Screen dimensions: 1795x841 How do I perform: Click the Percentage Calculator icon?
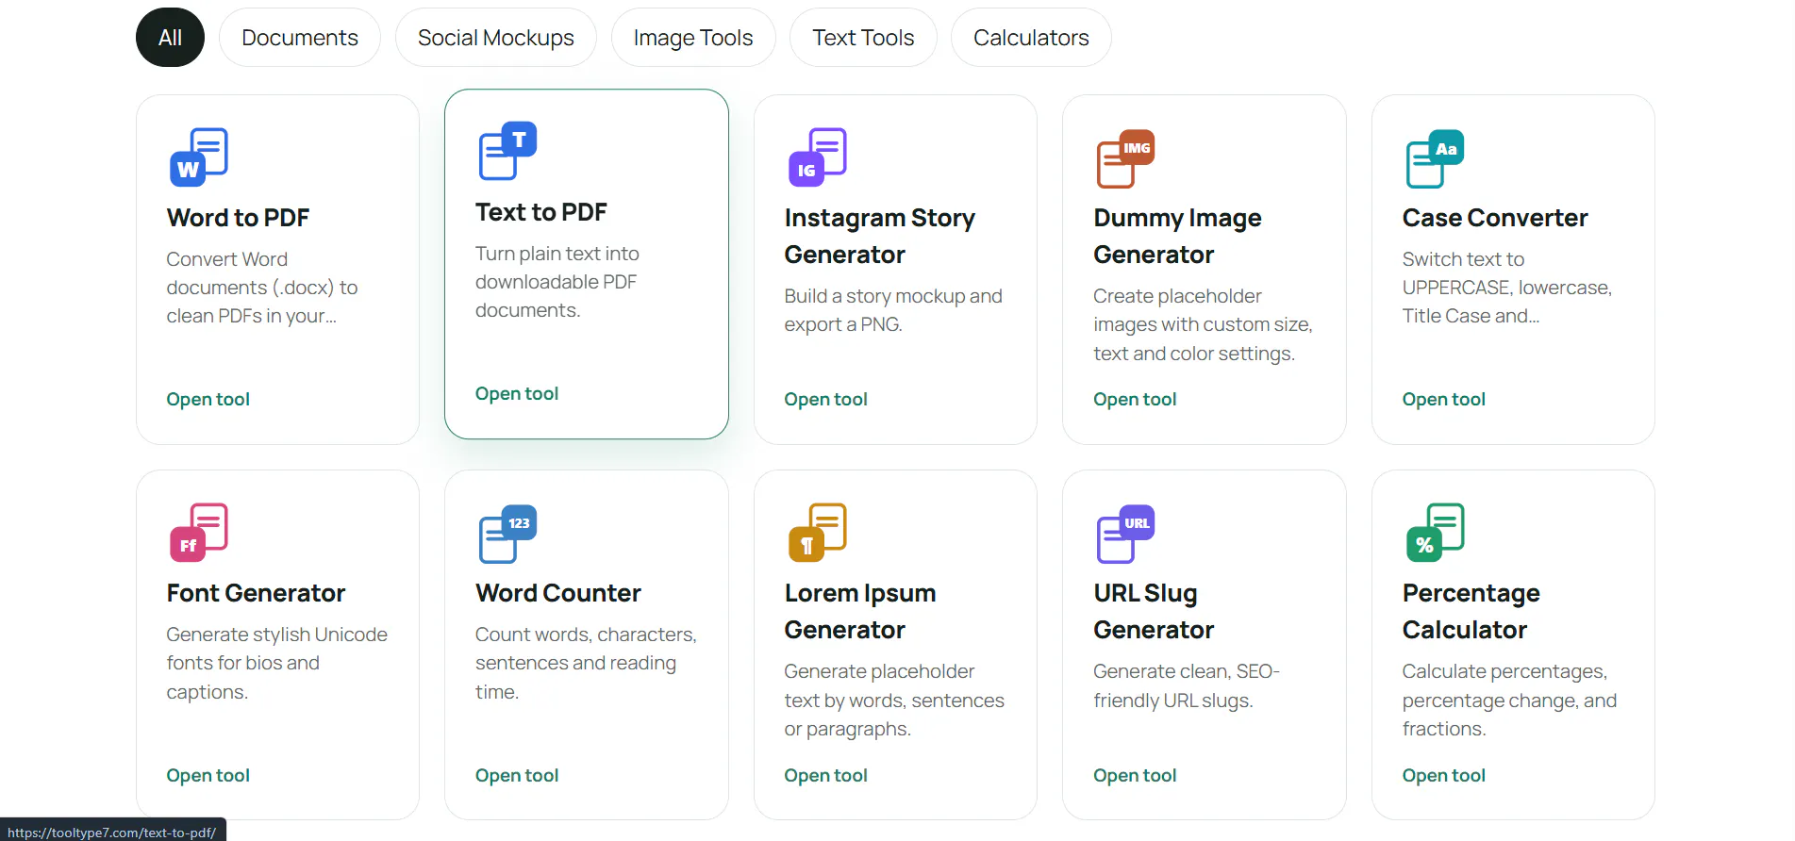point(1435,532)
